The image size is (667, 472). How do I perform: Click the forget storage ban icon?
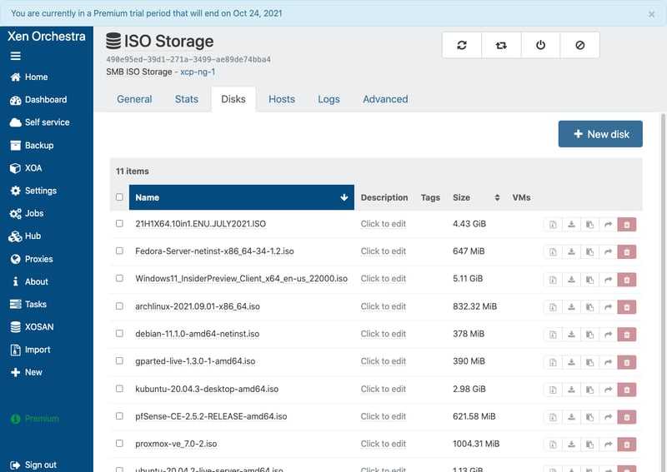coord(579,46)
